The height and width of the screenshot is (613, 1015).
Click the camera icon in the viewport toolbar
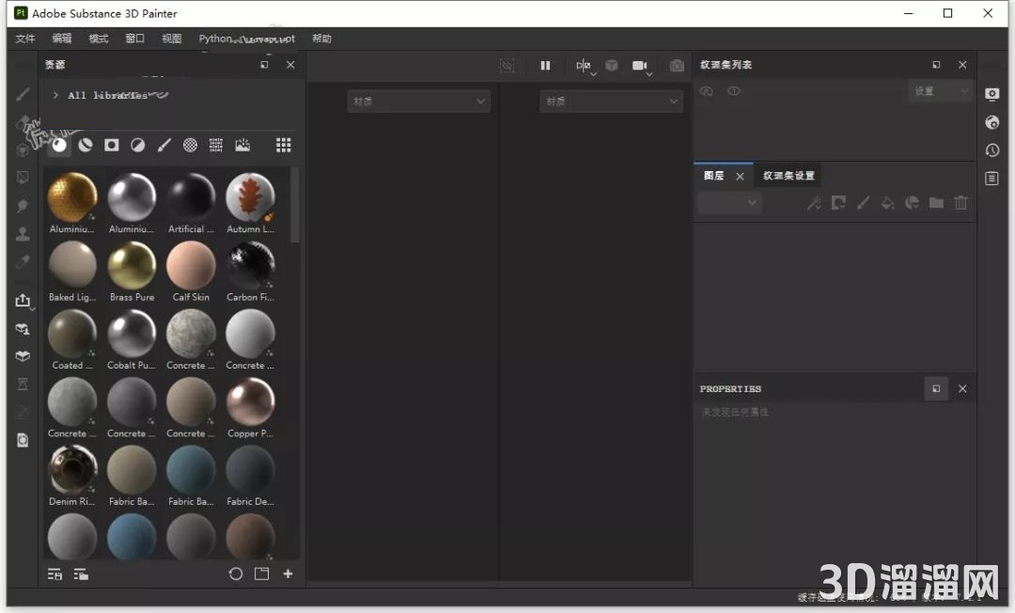point(641,66)
